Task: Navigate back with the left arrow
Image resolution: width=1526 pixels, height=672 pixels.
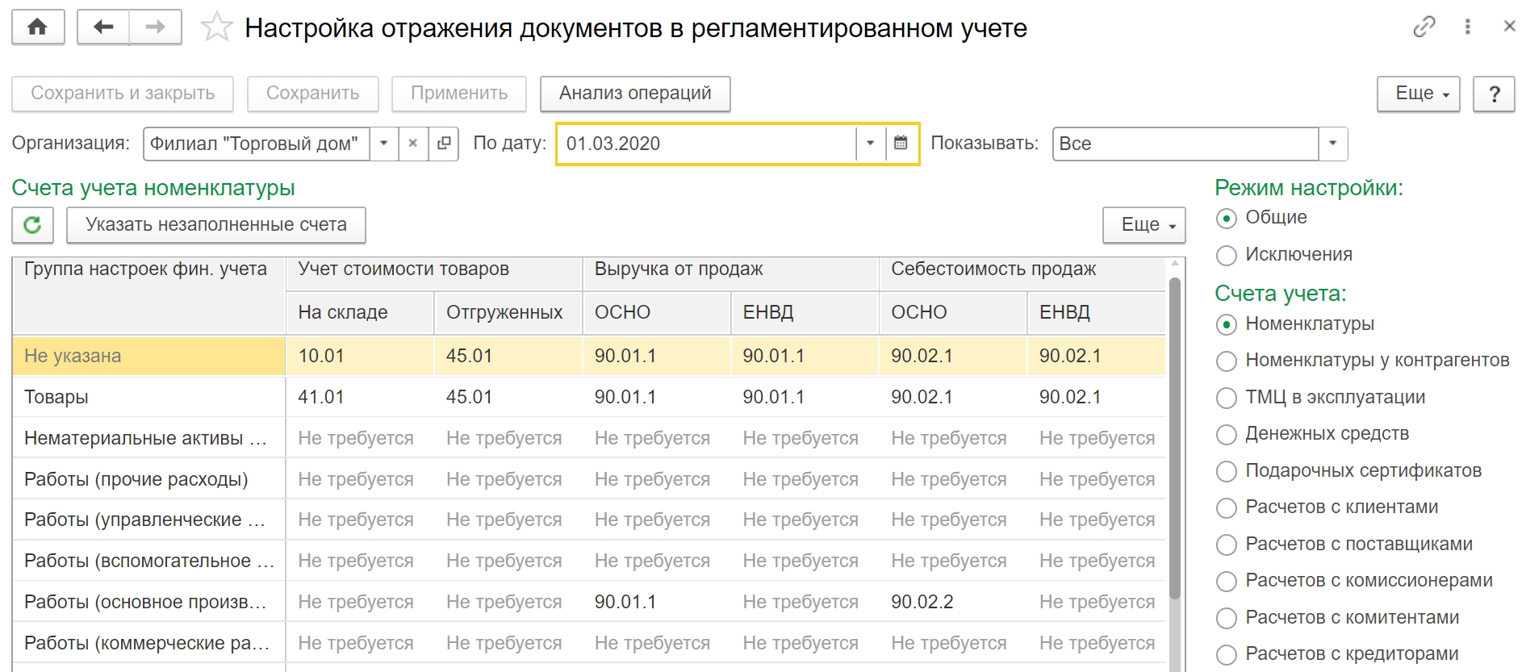Action: pyautogui.click(x=103, y=27)
